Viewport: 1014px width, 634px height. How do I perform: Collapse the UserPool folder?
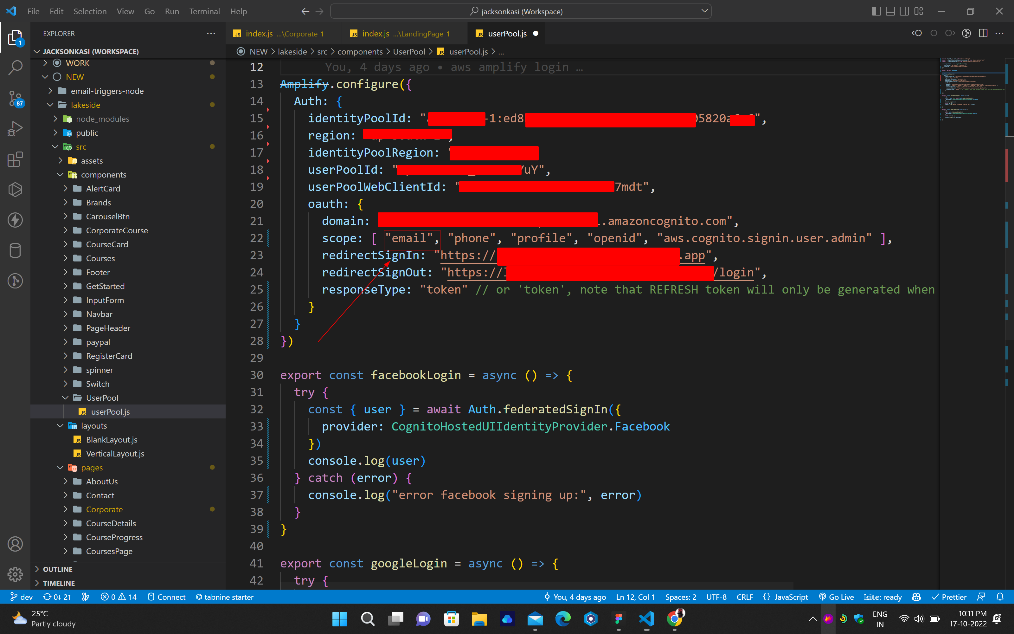click(102, 398)
